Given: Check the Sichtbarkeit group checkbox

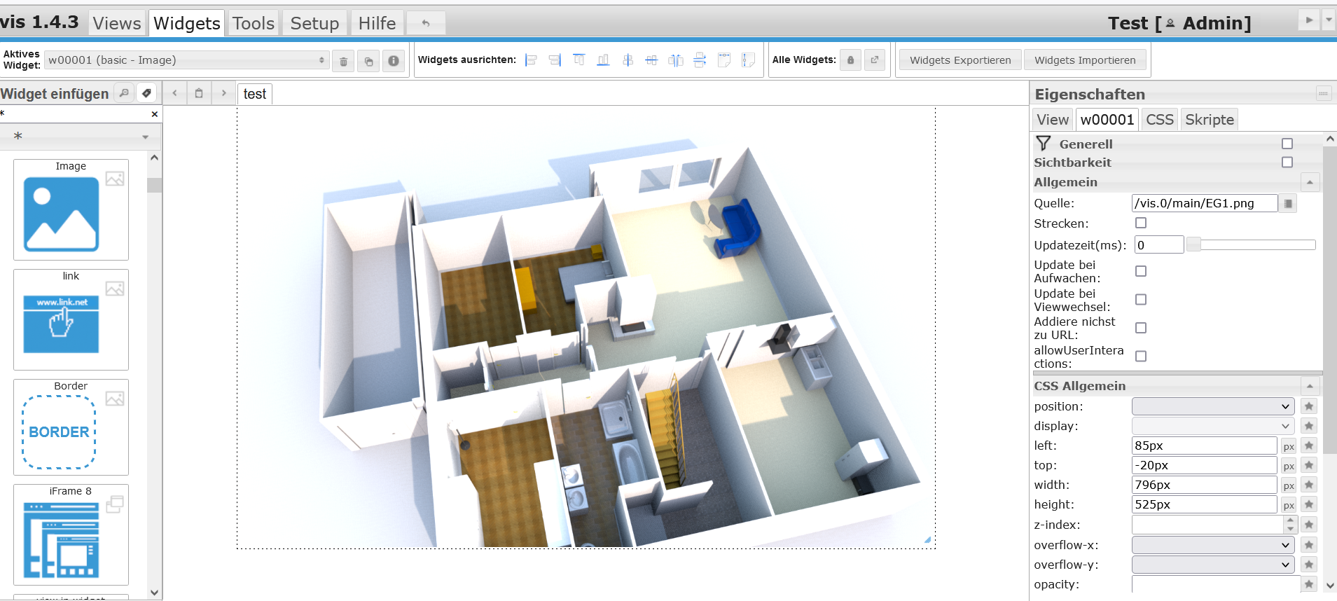Looking at the screenshot, I should tap(1287, 163).
